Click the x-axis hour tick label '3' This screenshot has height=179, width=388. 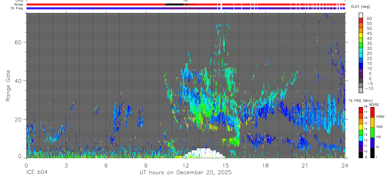[66, 165]
